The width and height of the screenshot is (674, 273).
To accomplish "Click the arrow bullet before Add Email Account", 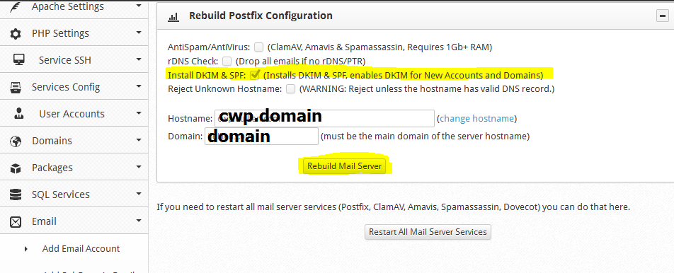I will pyautogui.click(x=25, y=248).
